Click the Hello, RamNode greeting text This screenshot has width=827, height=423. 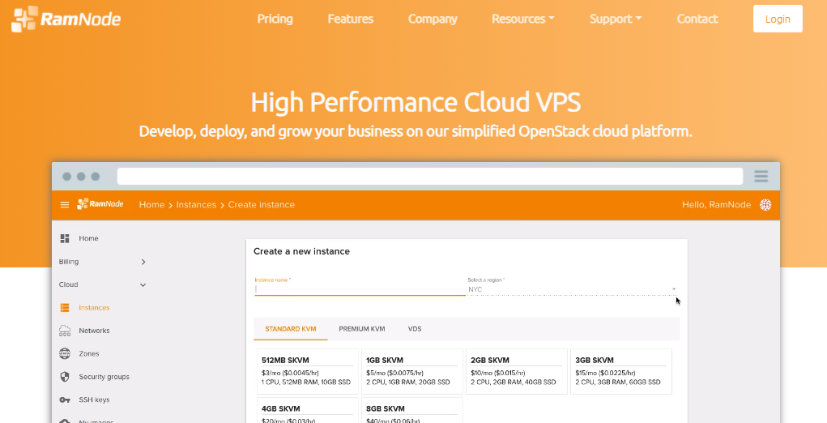tap(716, 205)
